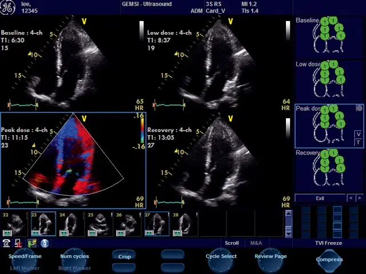Image resolution: width=366 pixels, height=274 pixels.
Task: Toggle the V button in Peak dose panel
Action: coord(358,134)
